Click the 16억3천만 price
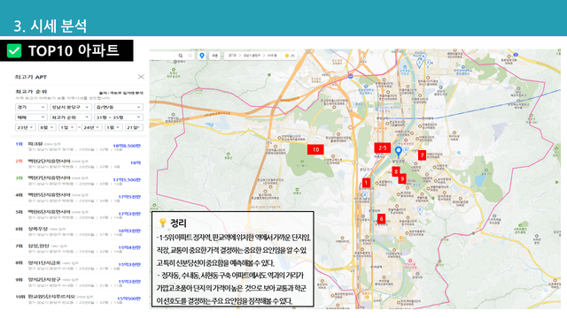 click(x=129, y=231)
